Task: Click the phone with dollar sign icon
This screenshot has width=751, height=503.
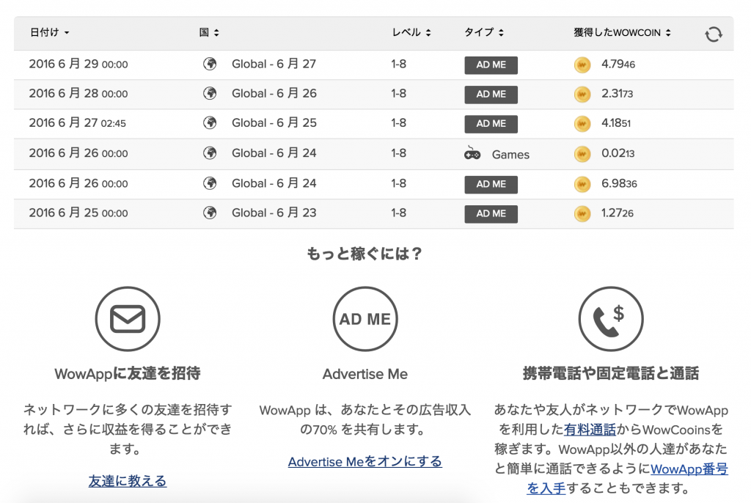Action: click(x=611, y=319)
